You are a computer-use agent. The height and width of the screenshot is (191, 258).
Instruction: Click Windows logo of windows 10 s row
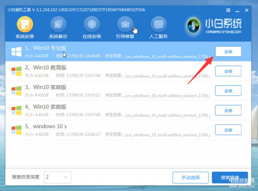[x=16, y=130]
